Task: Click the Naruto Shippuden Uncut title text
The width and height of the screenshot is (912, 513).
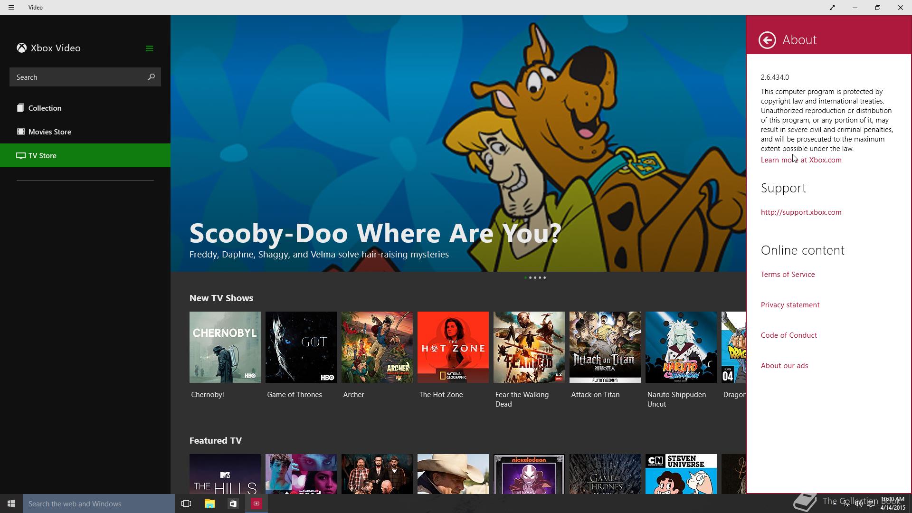Action: 676,399
